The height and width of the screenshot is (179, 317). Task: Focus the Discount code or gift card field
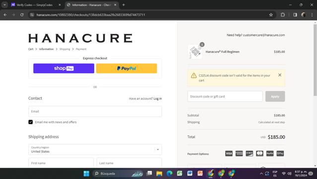point(225,96)
